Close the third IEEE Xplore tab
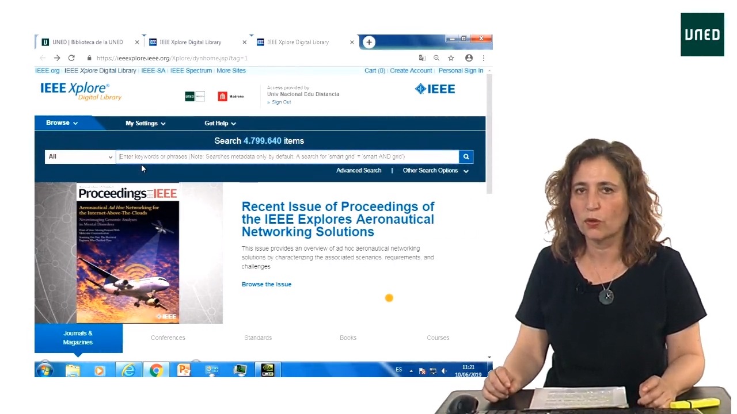The height and width of the screenshot is (414, 737). tap(352, 42)
